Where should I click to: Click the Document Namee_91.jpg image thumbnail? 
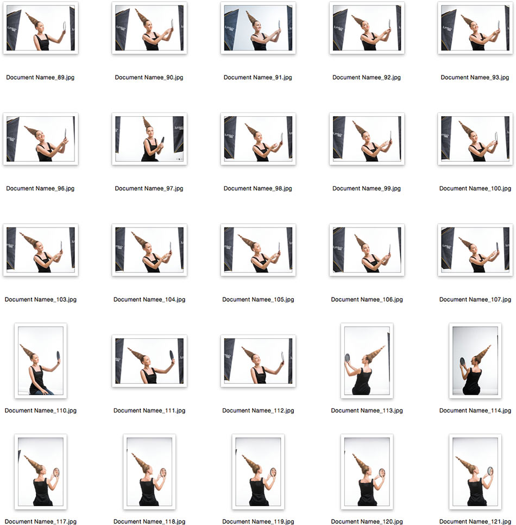258,28
